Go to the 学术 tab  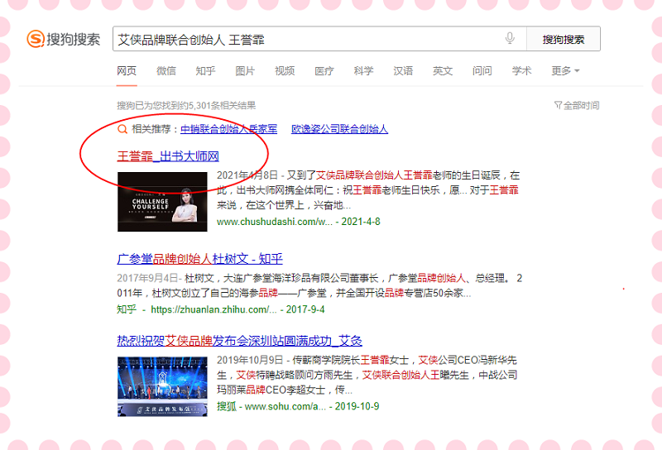[x=521, y=71]
